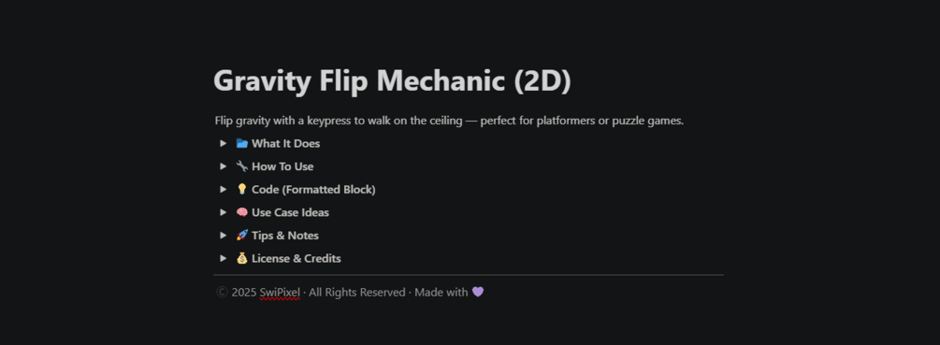Click the horizontal divider line above footer
The width and height of the screenshot is (940, 345).
coord(469,275)
